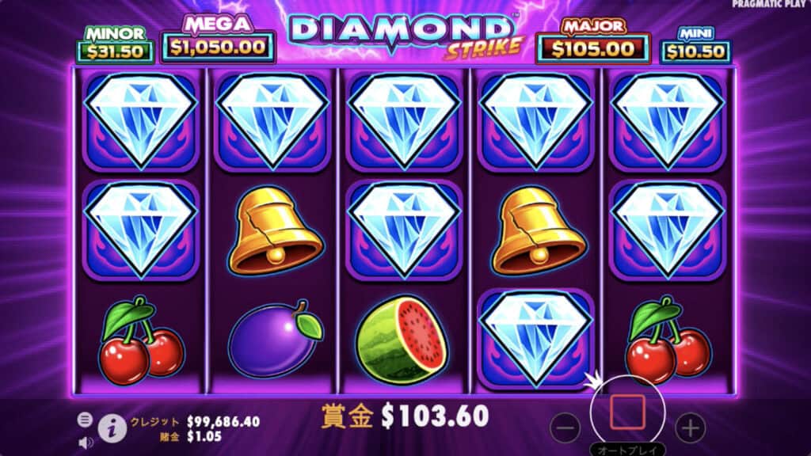This screenshot has height=456, width=811.
Task: Click the MINOR $31.50 jackpot panel
Action: [115, 45]
